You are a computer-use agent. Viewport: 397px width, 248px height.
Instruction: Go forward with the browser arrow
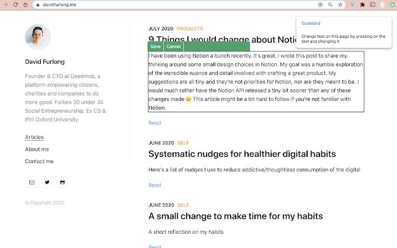click(6, 4)
